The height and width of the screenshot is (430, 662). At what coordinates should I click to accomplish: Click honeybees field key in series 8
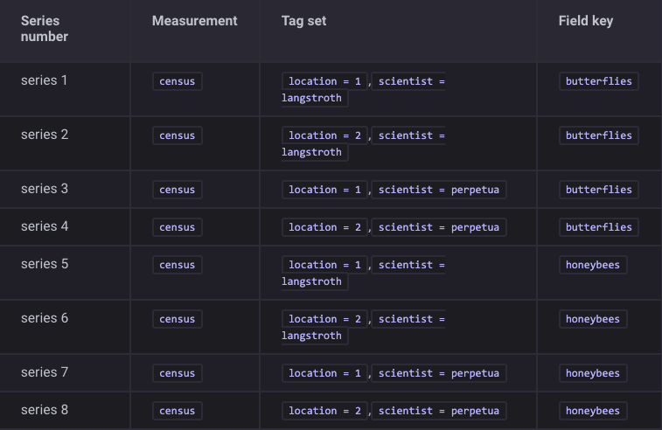click(x=592, y=411)
